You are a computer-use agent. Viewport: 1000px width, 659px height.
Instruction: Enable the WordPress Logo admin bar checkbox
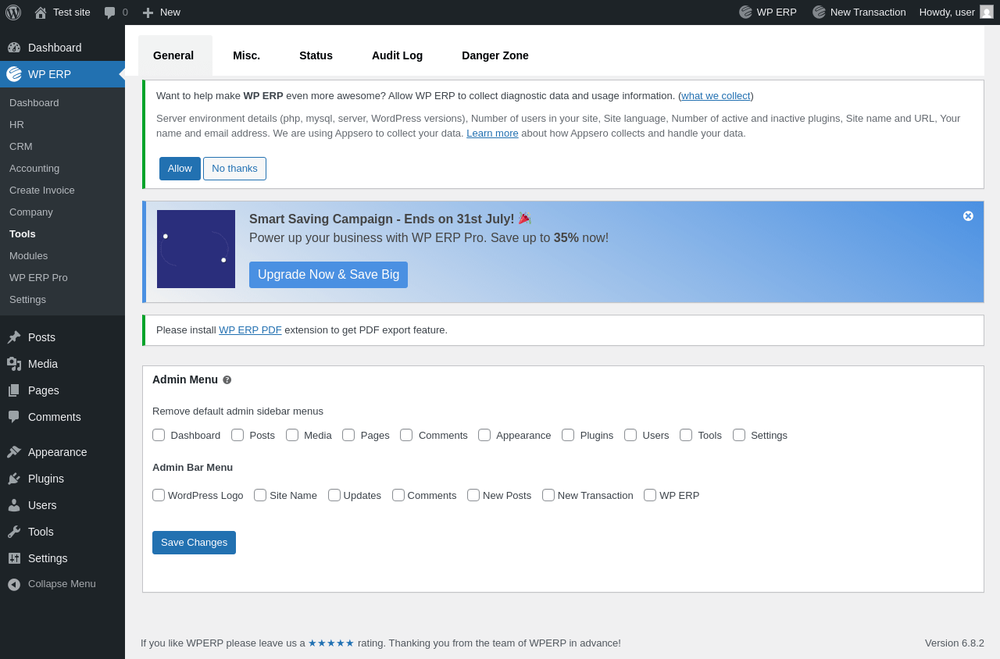pyautogui.click(x=159, y=495)
